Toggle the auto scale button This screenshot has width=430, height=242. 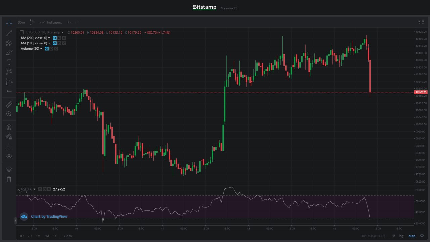pyautogui.click(x=412, y=236)
